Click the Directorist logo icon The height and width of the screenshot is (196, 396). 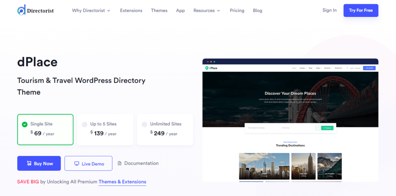click(22, 10)
